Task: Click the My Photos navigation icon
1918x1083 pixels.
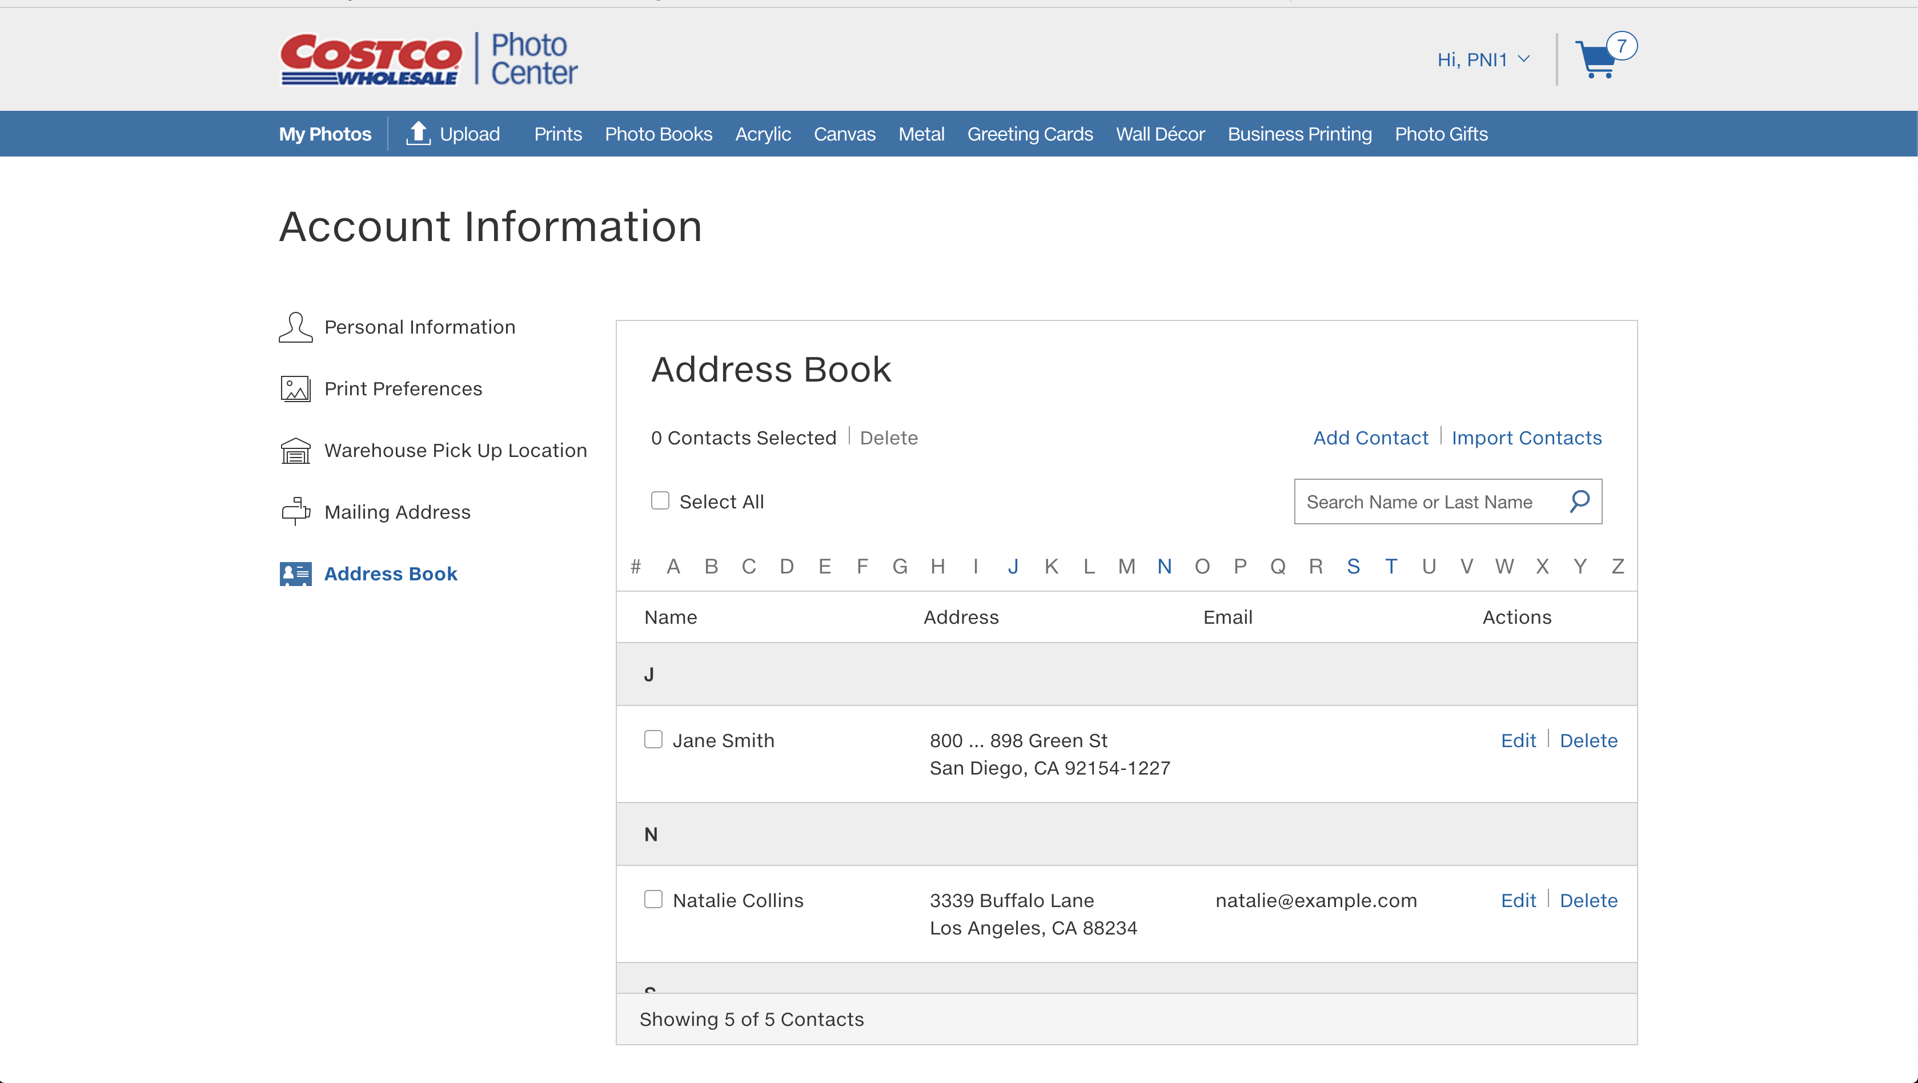Action: coord(326,133)
